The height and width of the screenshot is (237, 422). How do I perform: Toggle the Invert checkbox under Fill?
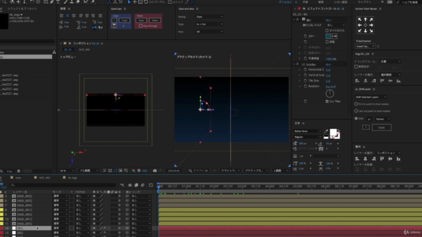pyautogui.click(x=327, y=42)
